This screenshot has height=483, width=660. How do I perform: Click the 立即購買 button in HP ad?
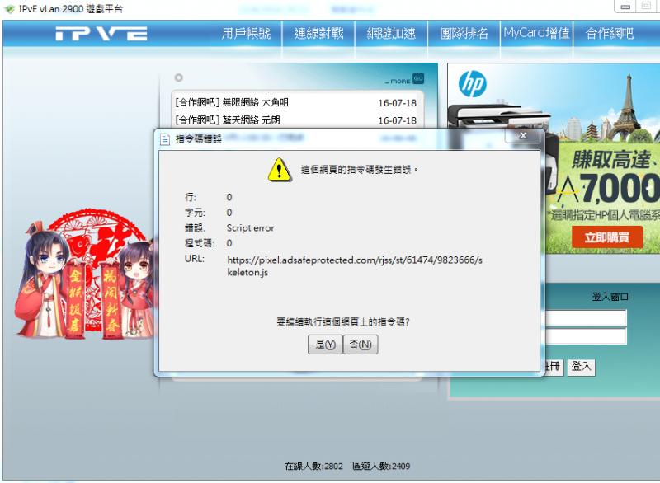[x=606, y=237]
